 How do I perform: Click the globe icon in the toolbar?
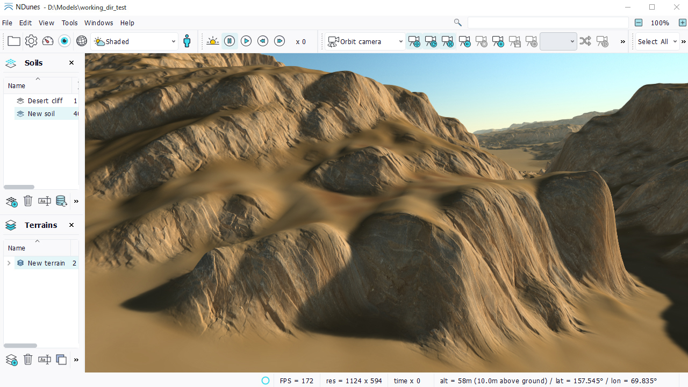[x=82, y=41]
